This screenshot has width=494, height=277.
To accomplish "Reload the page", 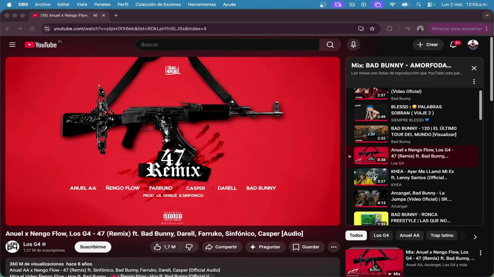I will click(32, 28).
